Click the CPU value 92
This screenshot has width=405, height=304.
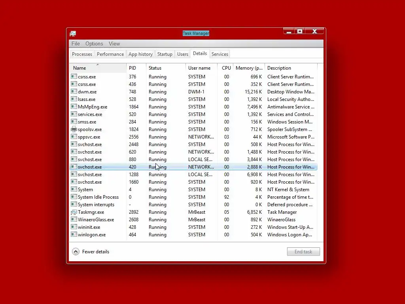click(x=227, y=197)
